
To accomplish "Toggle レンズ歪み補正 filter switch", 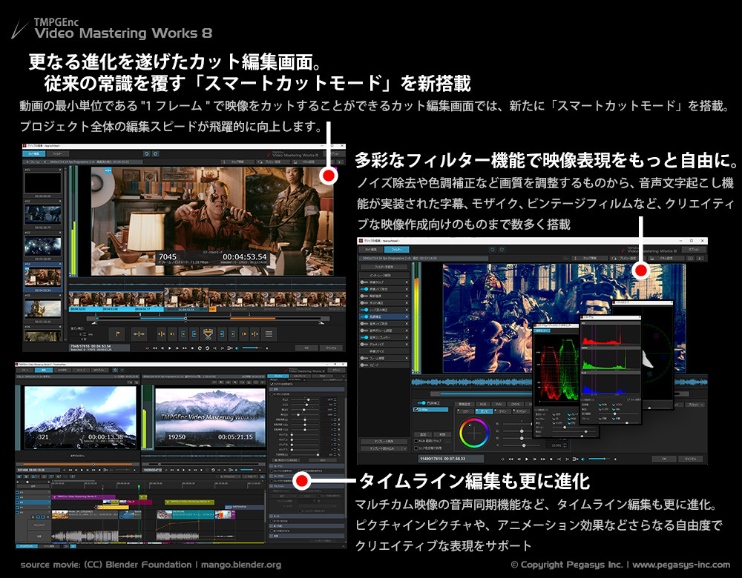I will tap(365, 310).
